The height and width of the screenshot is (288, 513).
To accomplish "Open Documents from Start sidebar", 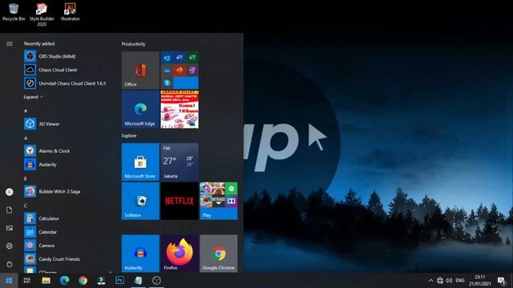I will (x=10, y=210).
